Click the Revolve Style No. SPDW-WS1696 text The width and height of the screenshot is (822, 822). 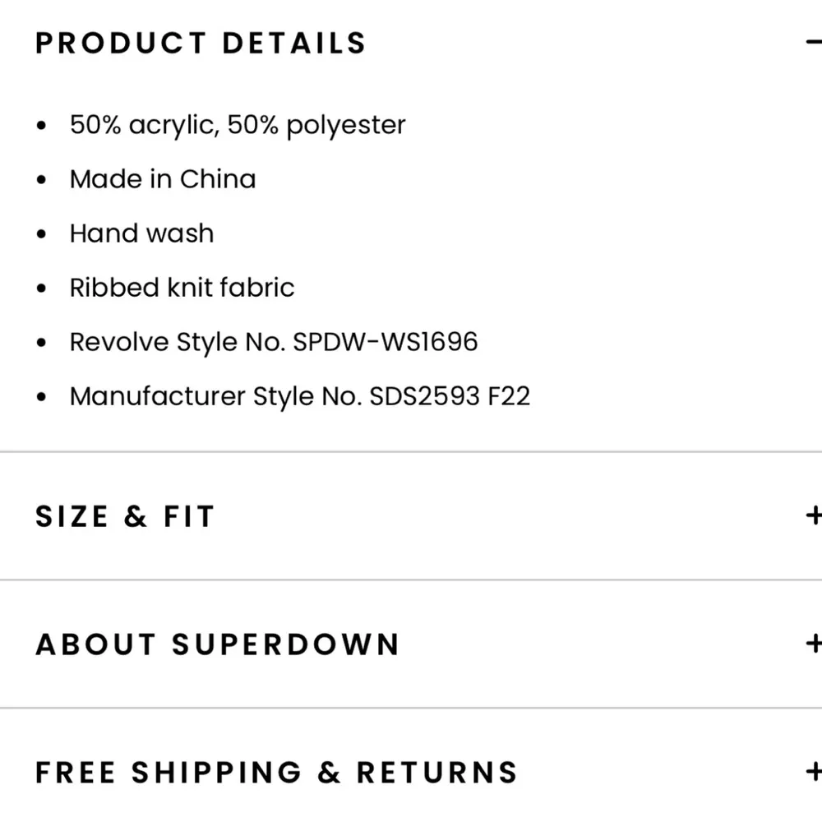274,341
